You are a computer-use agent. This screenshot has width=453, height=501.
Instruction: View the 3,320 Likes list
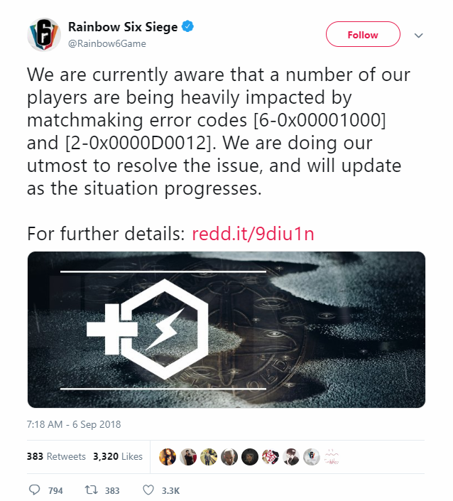(x=118, y=456)
